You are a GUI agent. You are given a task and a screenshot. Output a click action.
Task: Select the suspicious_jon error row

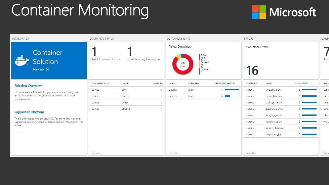281,134
